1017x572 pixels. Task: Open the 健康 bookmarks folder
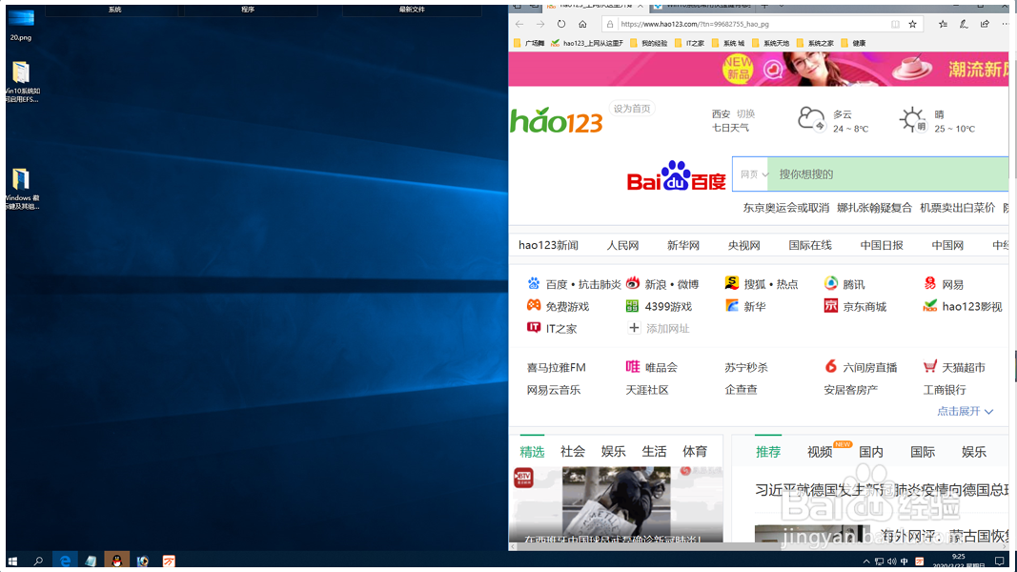coord(853,44)
